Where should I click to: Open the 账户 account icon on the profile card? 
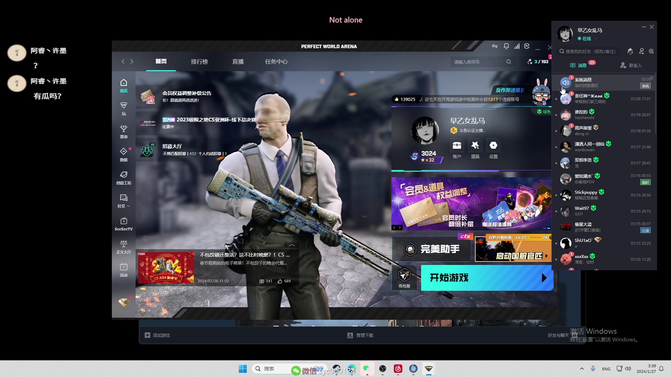457,145
